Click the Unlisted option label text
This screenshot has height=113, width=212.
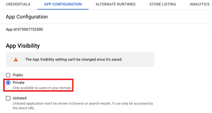20,98
